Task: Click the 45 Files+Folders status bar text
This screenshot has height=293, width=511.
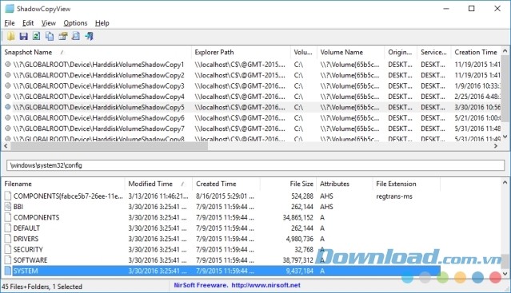Action: click(42, 287)
